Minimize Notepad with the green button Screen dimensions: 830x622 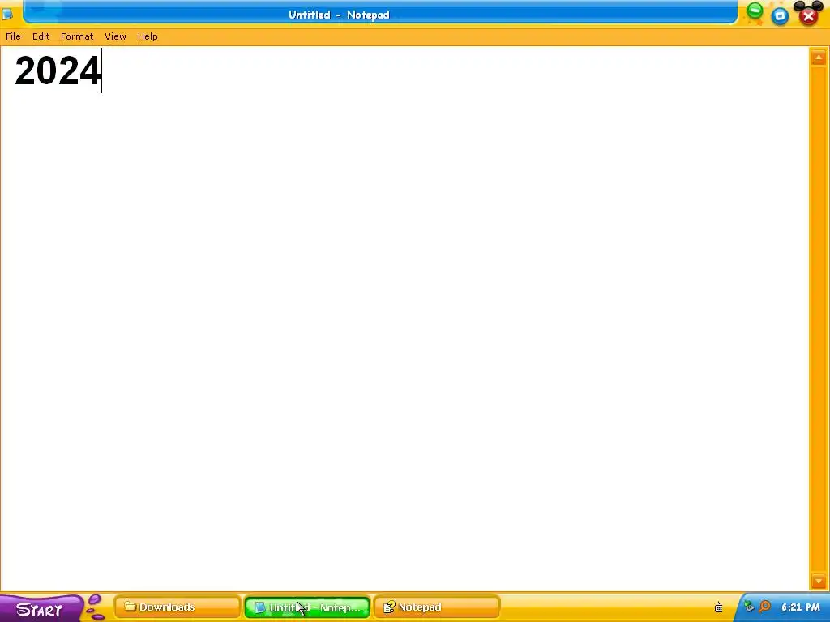click(755, 11)
